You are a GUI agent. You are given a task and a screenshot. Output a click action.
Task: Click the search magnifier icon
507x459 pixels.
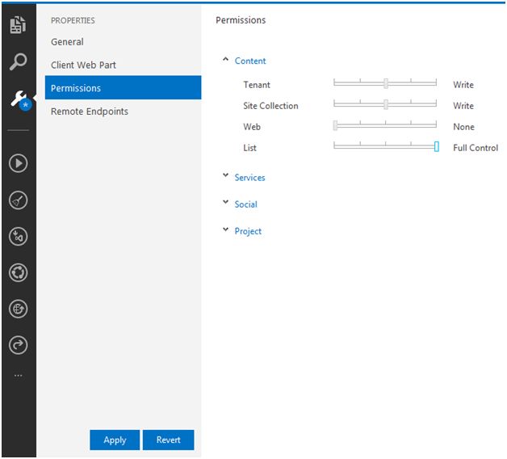(x=18, y=62)
